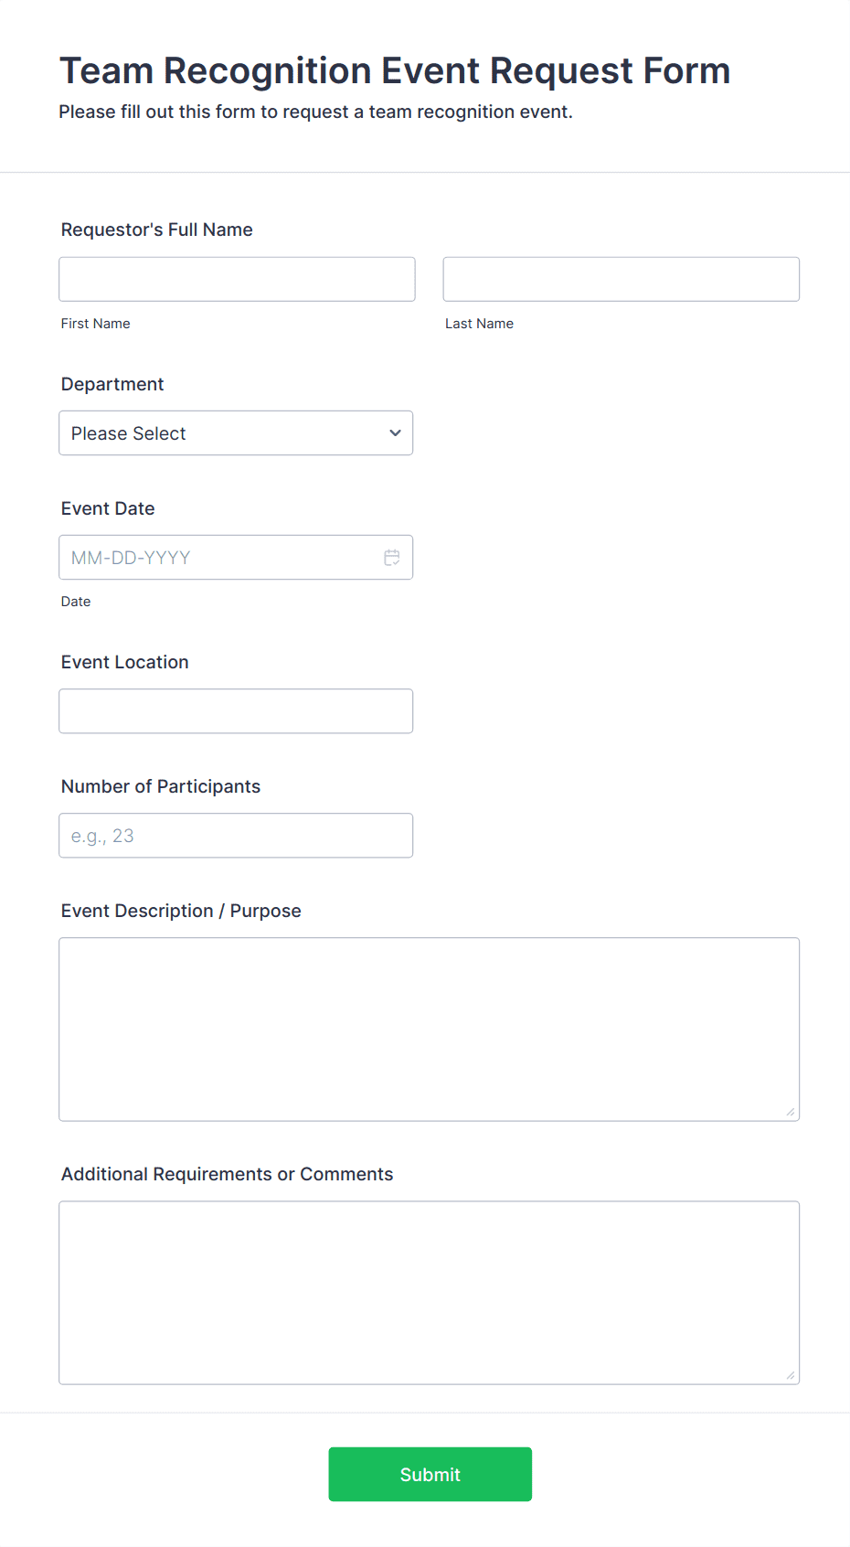Click the Number of Participants field
The width and height of the screenshot is (850, 1547).
click(236, 836)
